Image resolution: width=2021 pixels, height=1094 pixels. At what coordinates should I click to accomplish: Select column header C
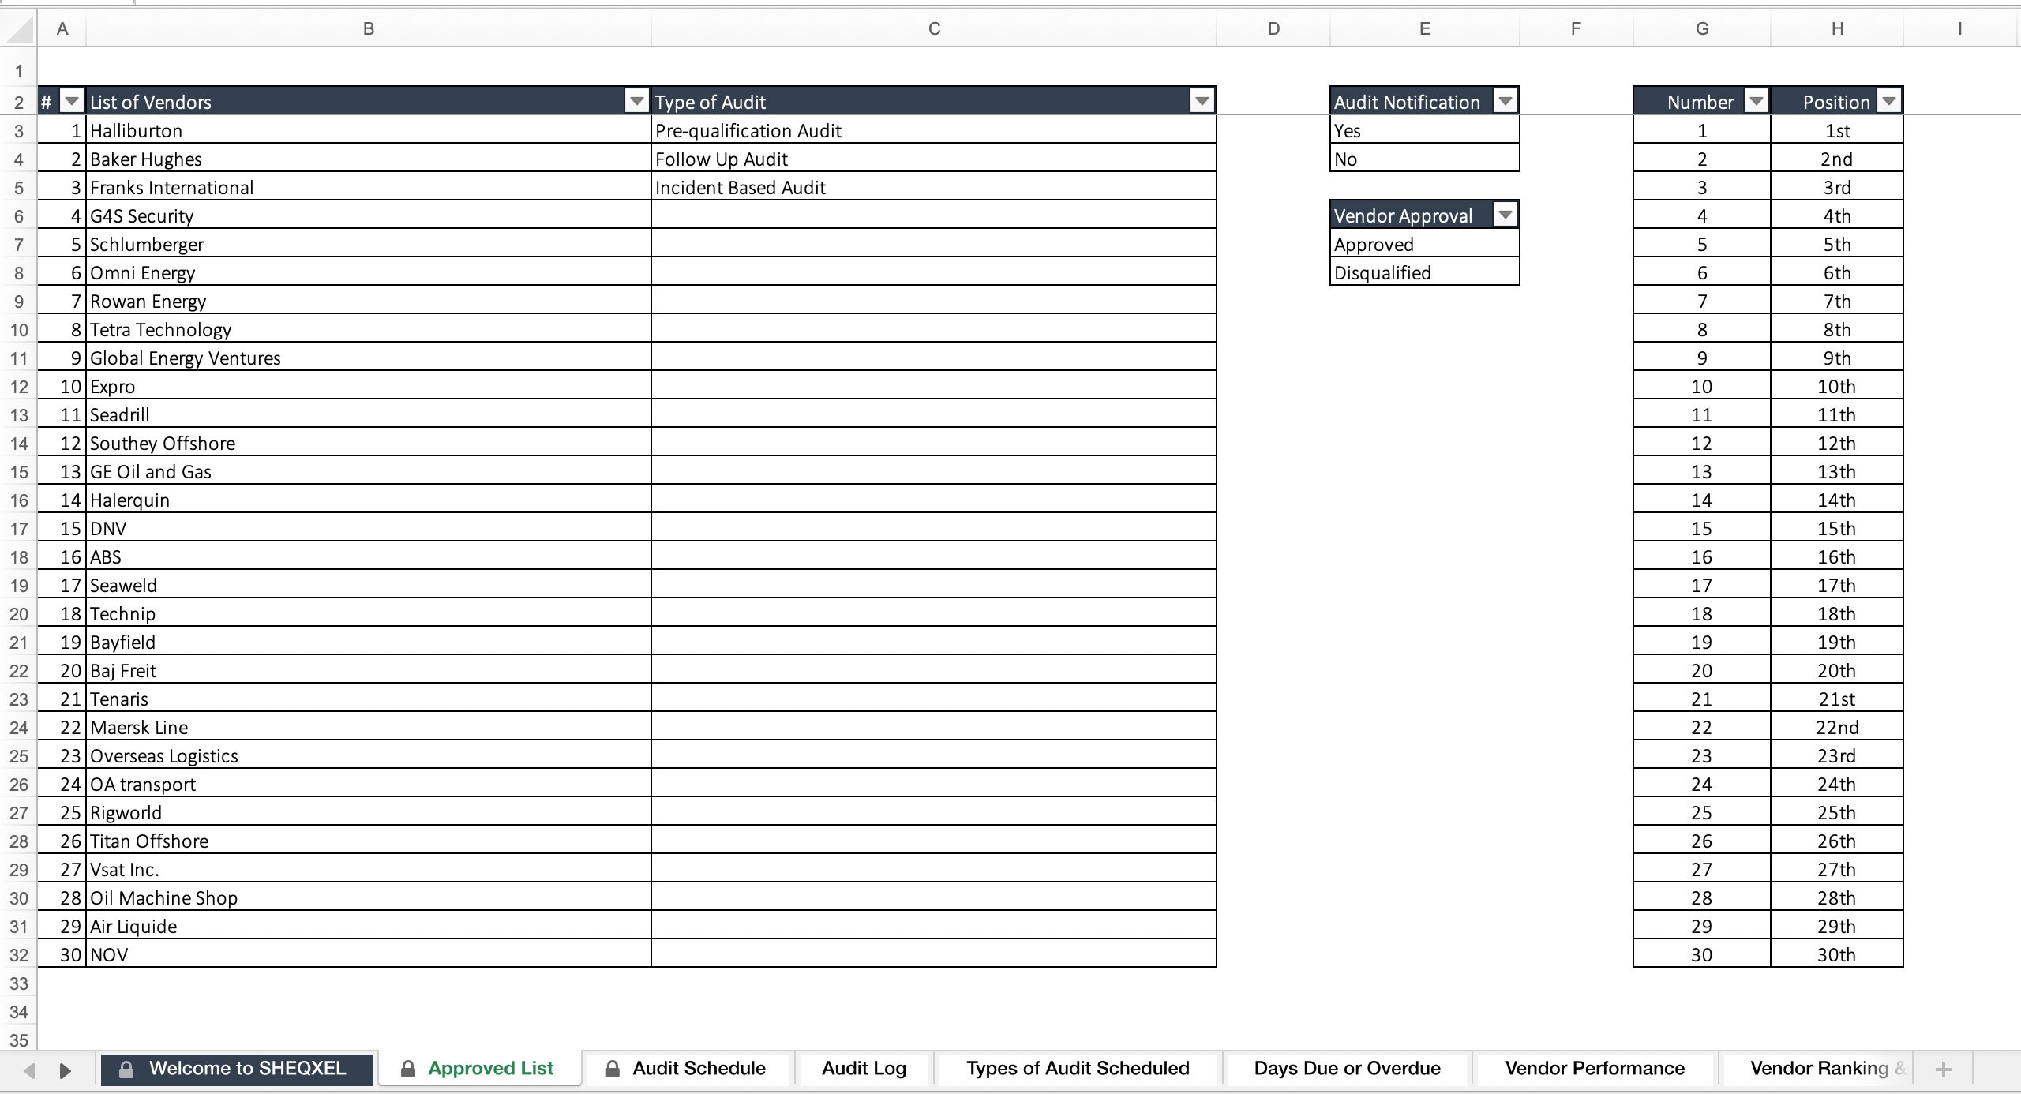click(934, 28)
